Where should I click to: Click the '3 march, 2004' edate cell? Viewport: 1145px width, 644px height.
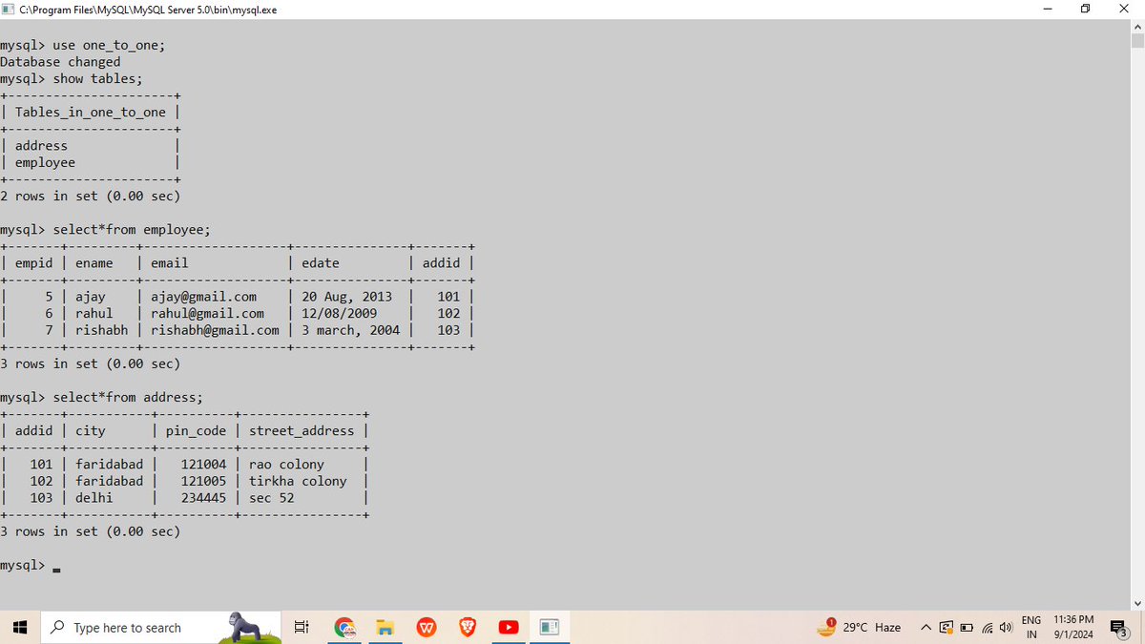350,329
